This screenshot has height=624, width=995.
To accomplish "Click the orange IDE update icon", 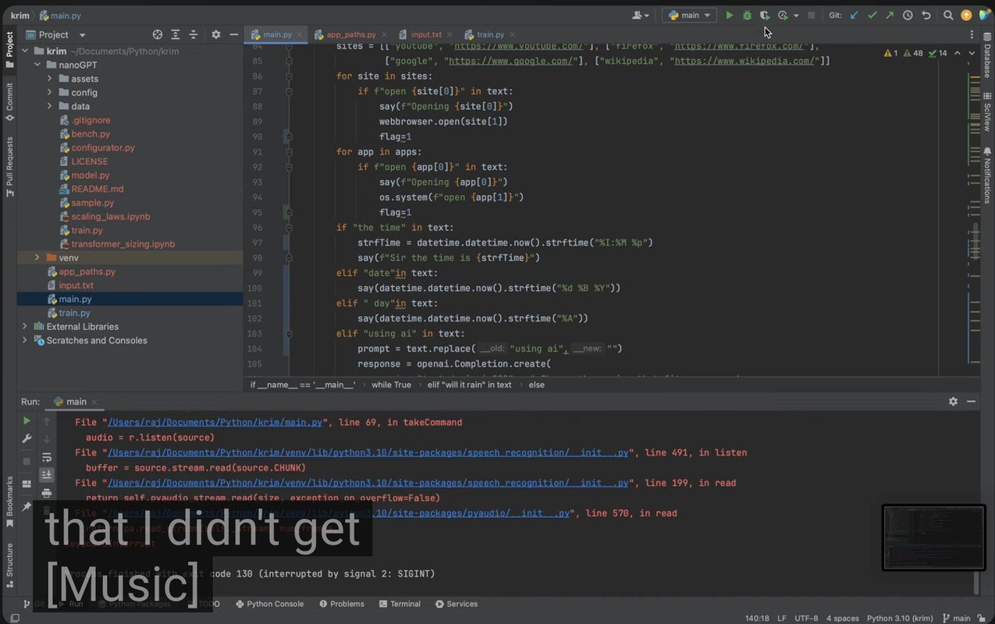I will coord(966,15).
